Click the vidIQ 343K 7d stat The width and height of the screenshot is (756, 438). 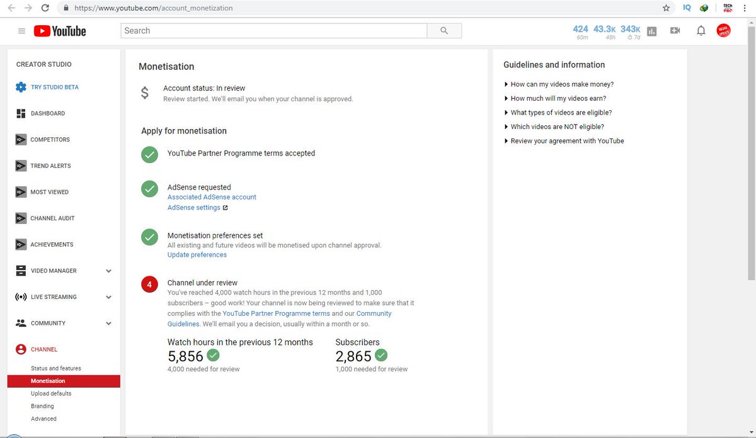(631, 32)
